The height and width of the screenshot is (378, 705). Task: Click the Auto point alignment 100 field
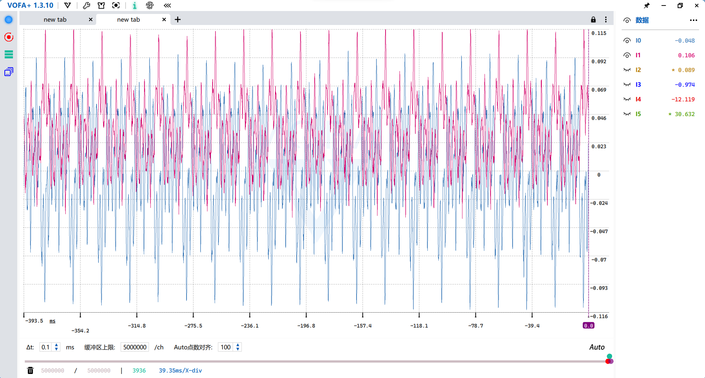226,347
